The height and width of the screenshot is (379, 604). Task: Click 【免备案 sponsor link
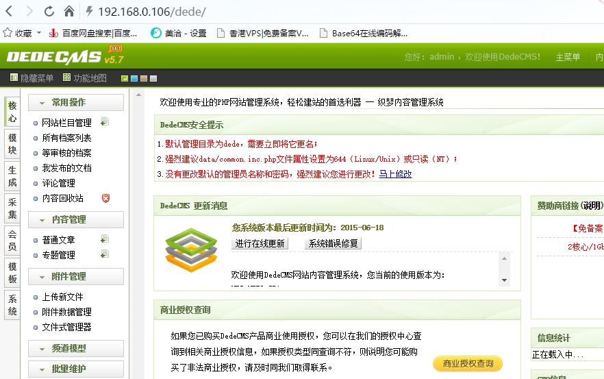click(x=587, y=228)
